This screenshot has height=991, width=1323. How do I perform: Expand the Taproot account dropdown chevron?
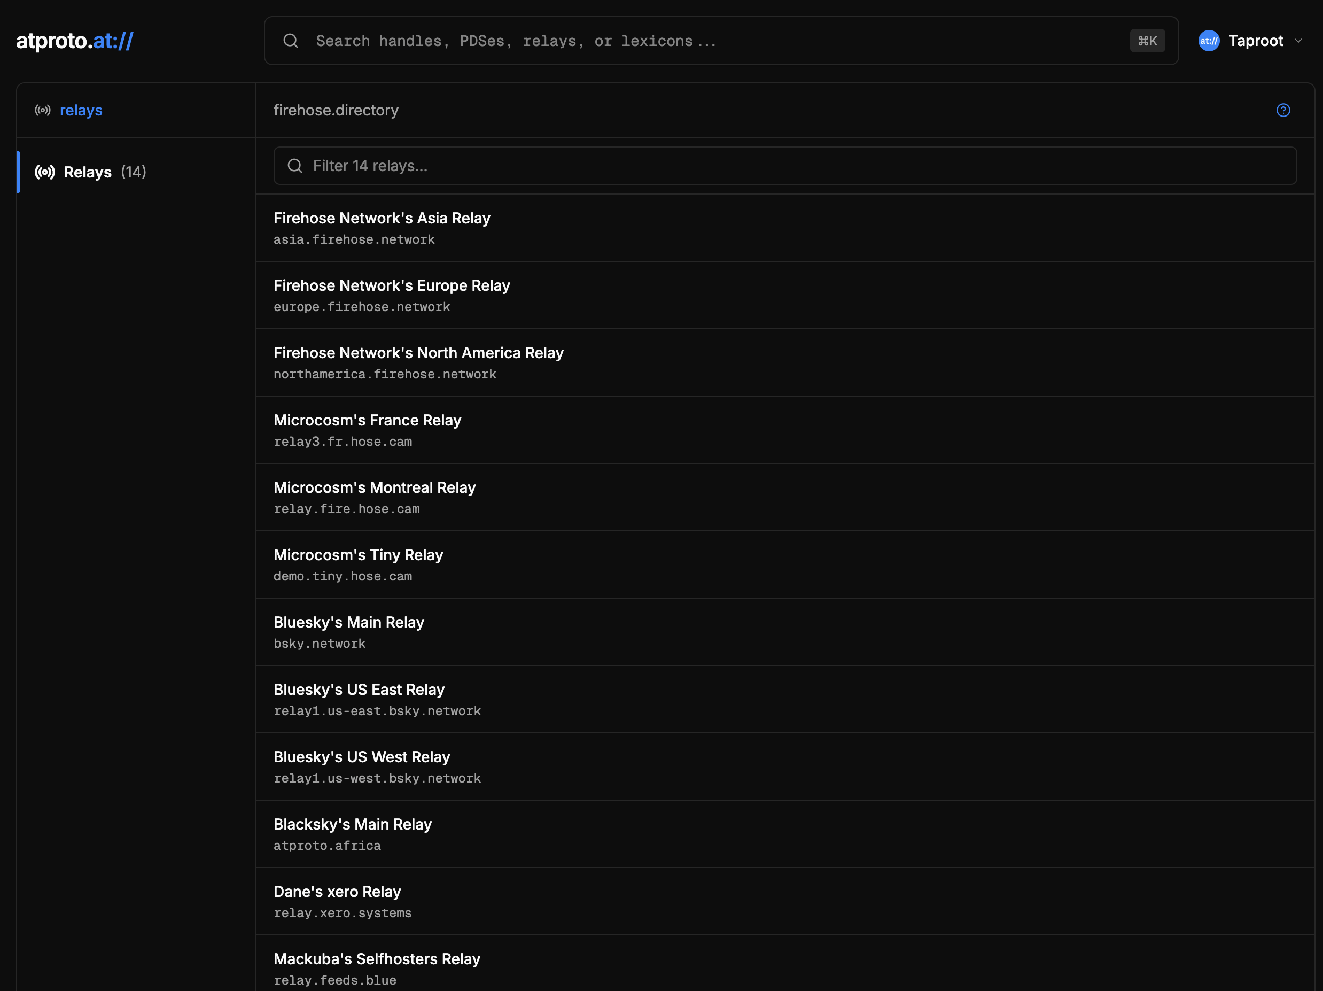pos(1298,41)
